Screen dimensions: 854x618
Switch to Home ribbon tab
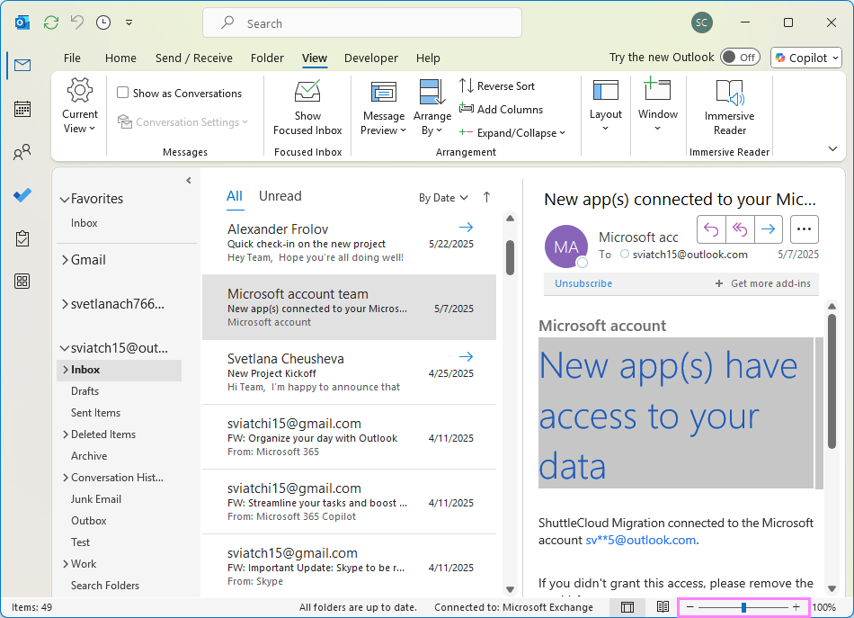(120, 58)
